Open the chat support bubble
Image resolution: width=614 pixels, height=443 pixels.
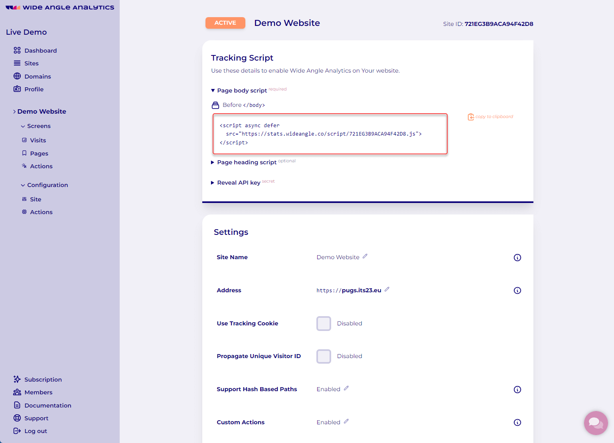(x=596, y=423)
